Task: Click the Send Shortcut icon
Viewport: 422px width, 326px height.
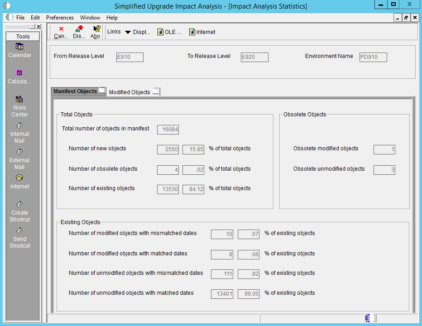Action: point(19,230)
